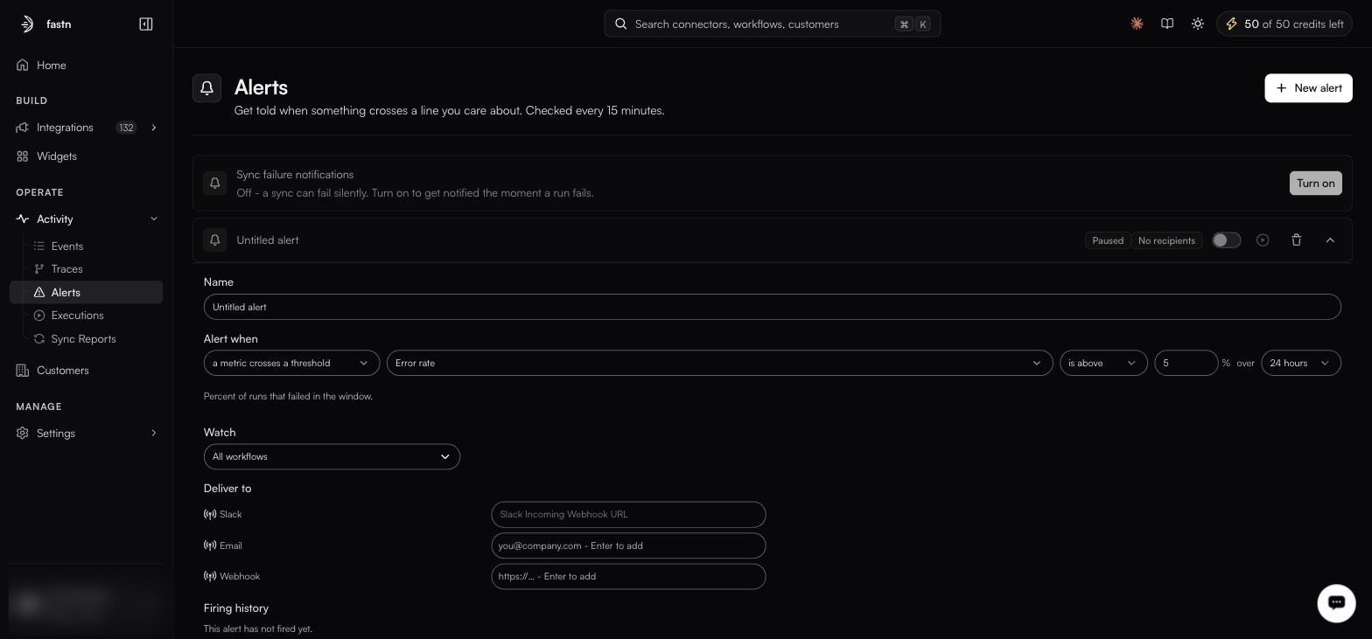1372x639 pixels.
Task: Click the Webhook delivery channel icon
Action: 210,576
